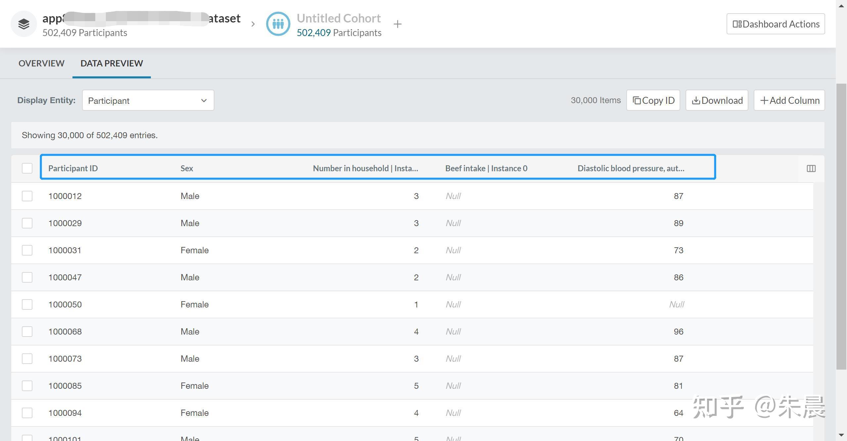Image resolution: width=847 pixels, height=441 pixels.
Task: Click the breadcrumb chevron arrow
Action: (253, 24)
